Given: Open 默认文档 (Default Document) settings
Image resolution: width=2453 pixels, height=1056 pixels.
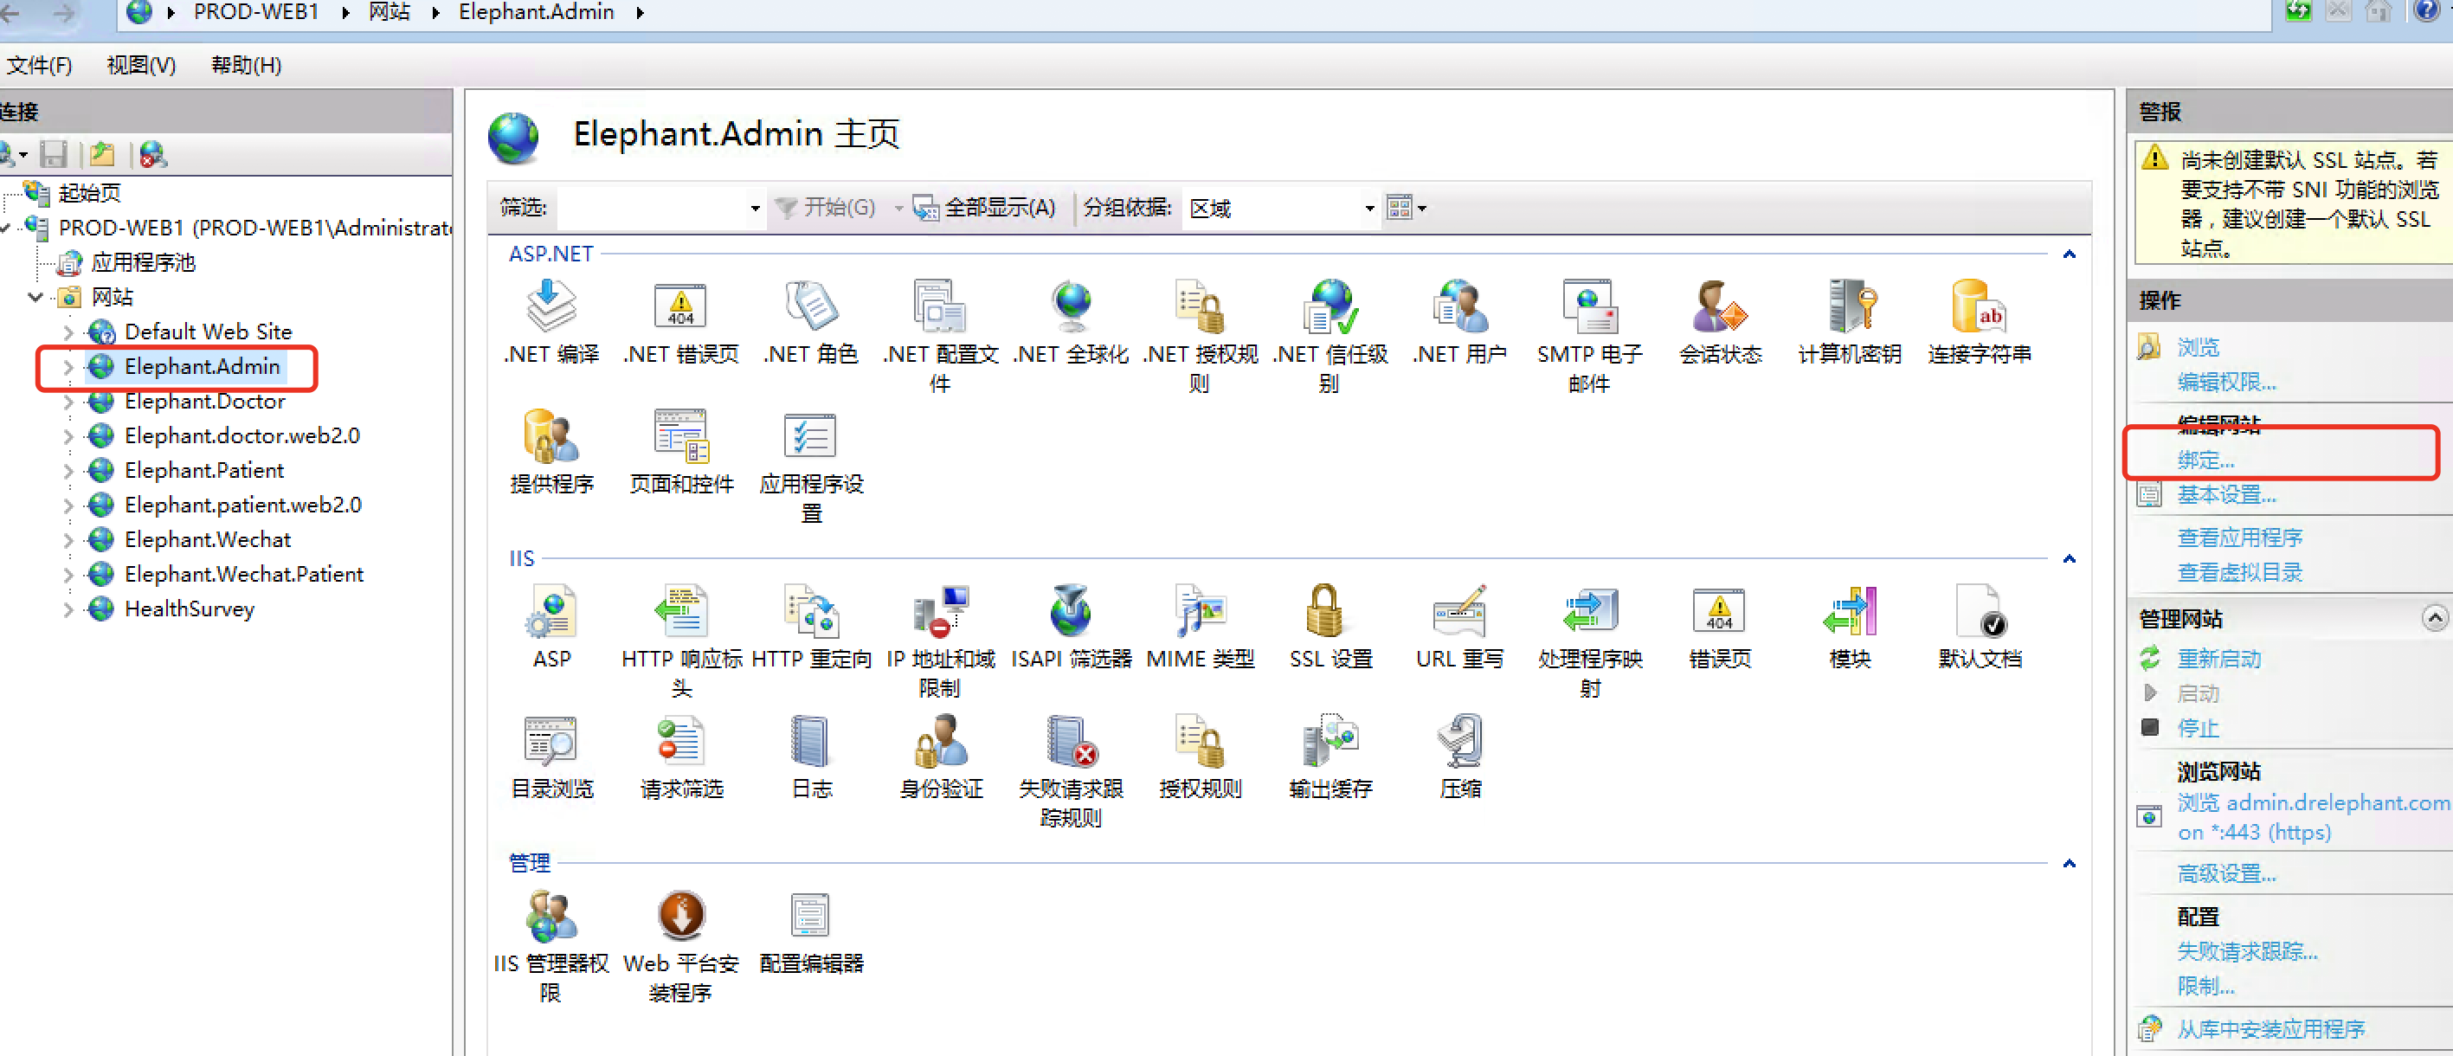Looking at the screenshot, I should (1980, 624).
